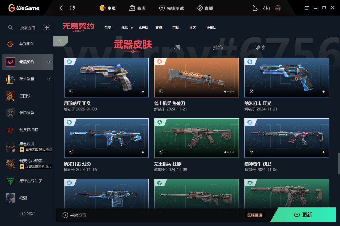Select the 荒土机兵 热能刀 skin thumbnail
Image resolution: width=340 pixels, height=226 pixels.
click(197, 78)
